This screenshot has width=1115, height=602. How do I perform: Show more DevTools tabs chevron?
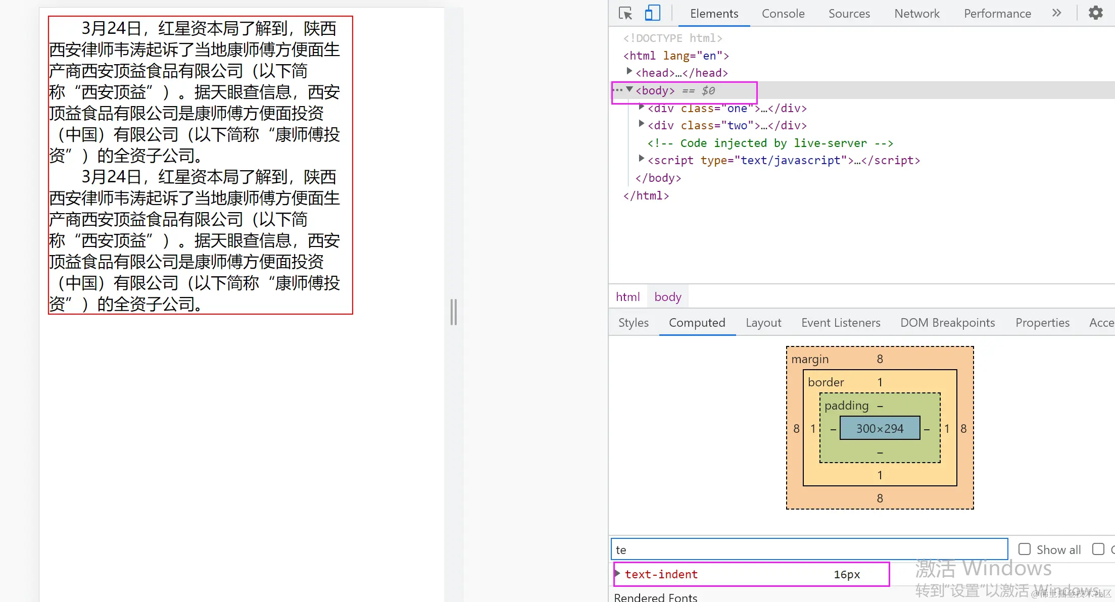click(1056, 13)
